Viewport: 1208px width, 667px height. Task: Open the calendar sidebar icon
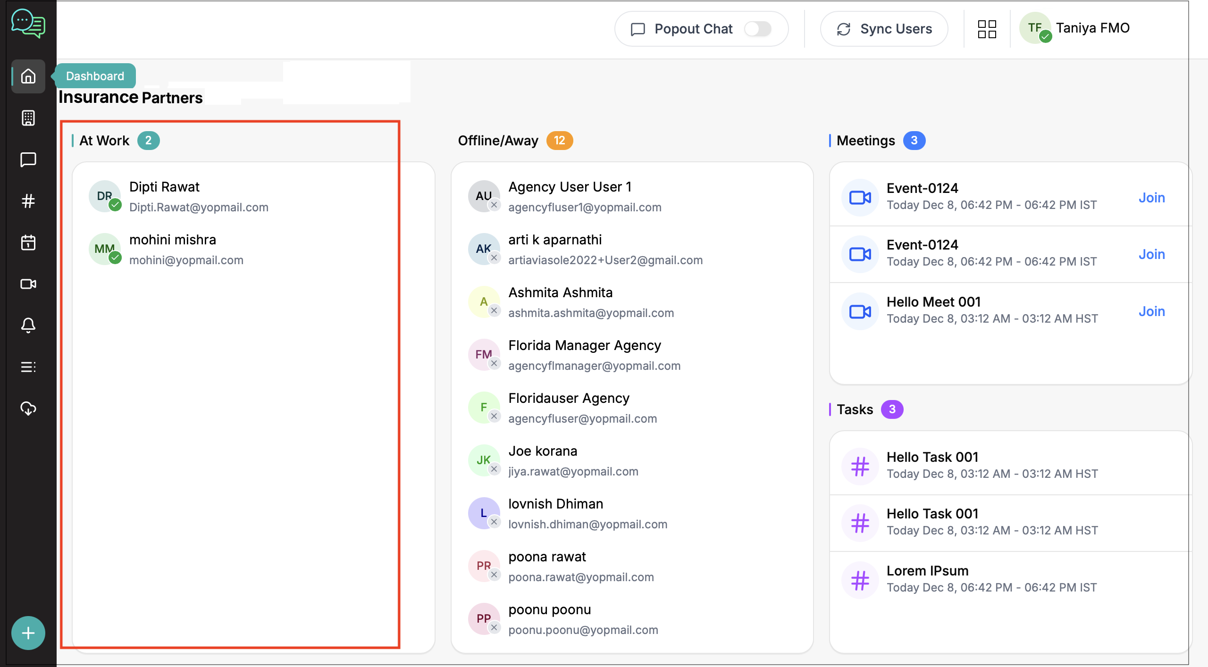point(28,242)
